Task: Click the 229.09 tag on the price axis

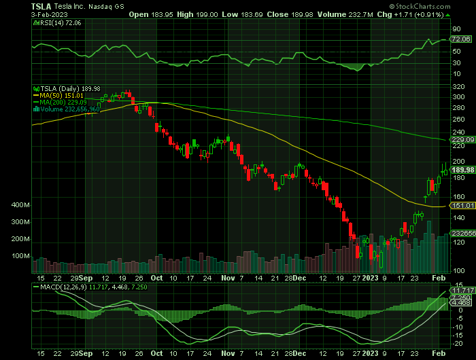Action: pyautogui.click(x=462, y=140)
